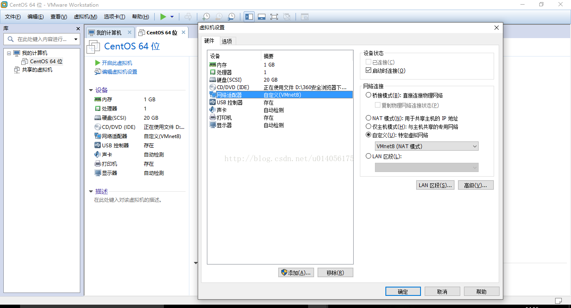The image size is (571, 308).
Task: Click the 移除(R) button
Action: tap(335, 272)
